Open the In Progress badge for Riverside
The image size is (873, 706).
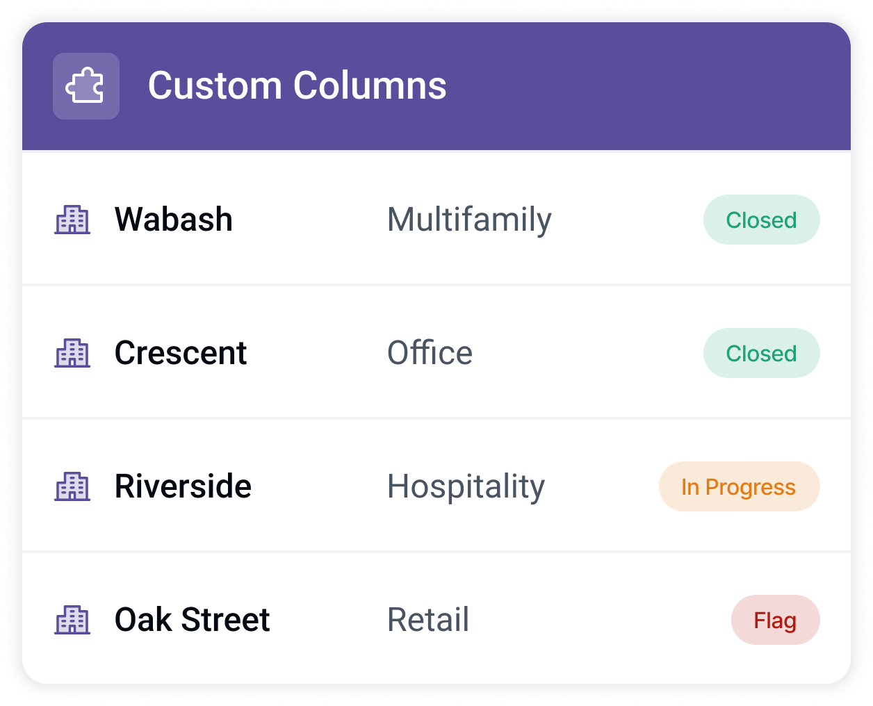pos(739,486)
